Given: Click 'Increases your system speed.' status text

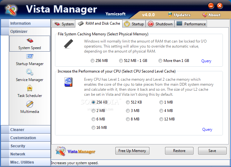Looking at the screenshot, I should click(75, 163).
